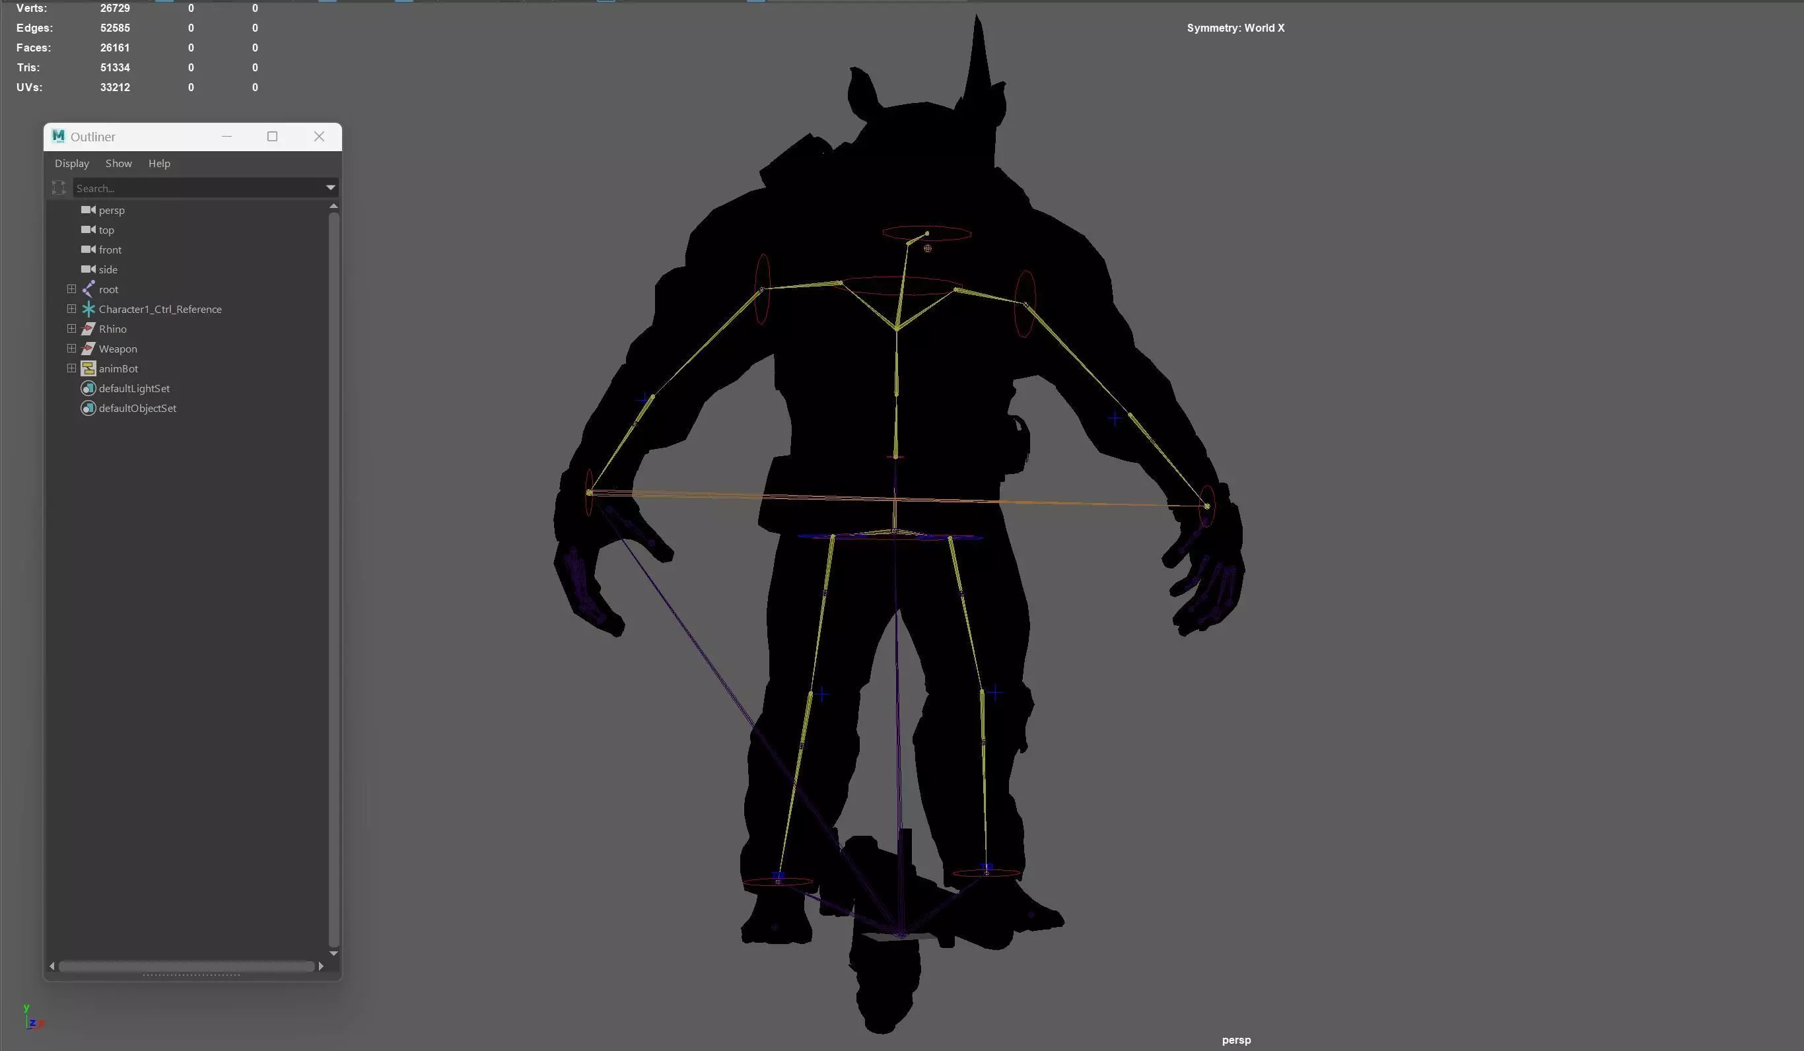Expand the Weapon group
Viewport: 1804px width, 1051px height.
[71, 349]
